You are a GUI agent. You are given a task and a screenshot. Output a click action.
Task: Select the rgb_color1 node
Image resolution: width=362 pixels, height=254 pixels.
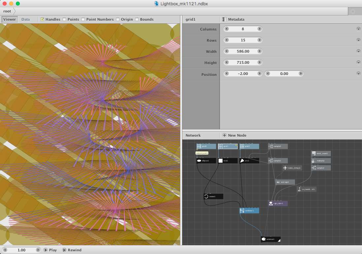tap(278, 204)
